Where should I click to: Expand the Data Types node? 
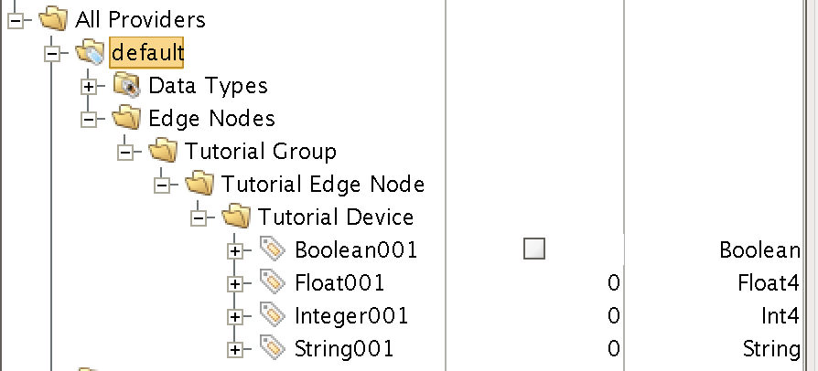point(89,87)
